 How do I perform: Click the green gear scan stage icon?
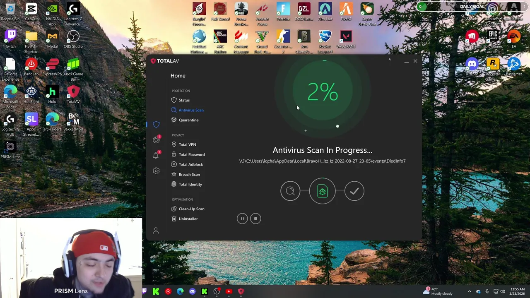point(322,191)
